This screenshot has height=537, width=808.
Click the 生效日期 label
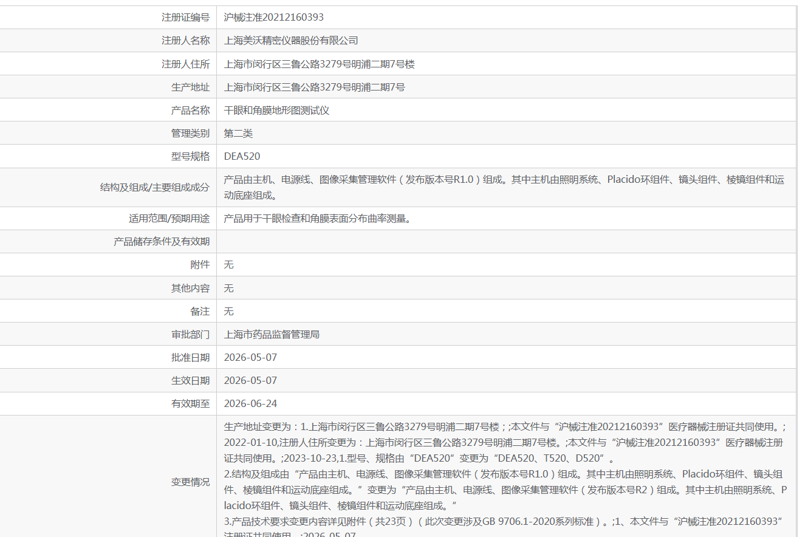click(191, 380)
